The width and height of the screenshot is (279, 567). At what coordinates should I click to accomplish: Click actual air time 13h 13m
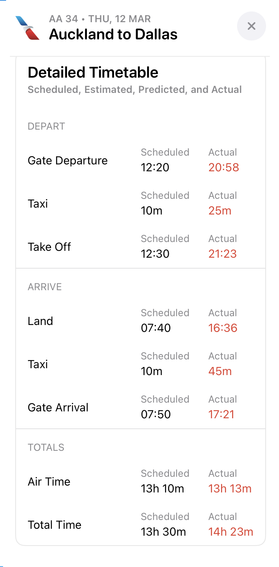[230, 489]
